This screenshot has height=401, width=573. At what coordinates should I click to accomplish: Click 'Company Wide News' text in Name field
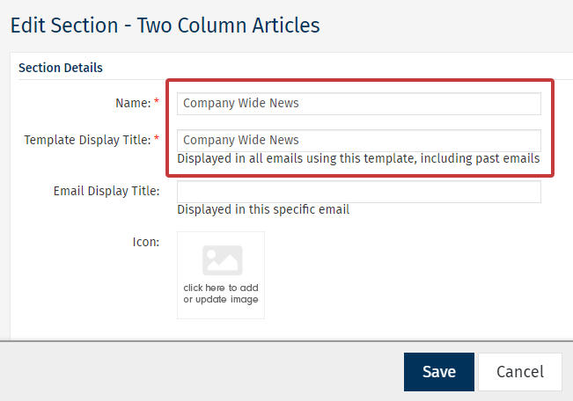click(x=241, y=103)
